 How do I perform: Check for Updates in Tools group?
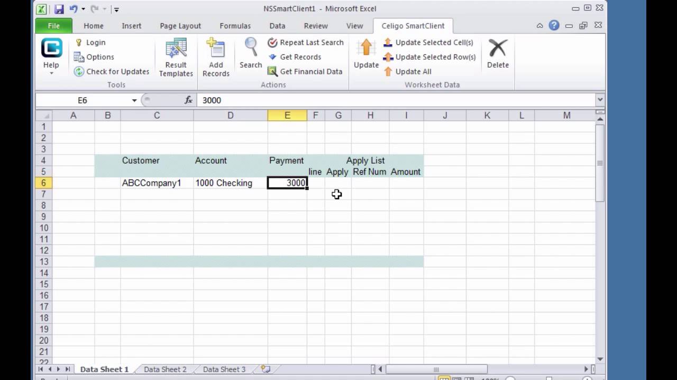coord(112,72)
